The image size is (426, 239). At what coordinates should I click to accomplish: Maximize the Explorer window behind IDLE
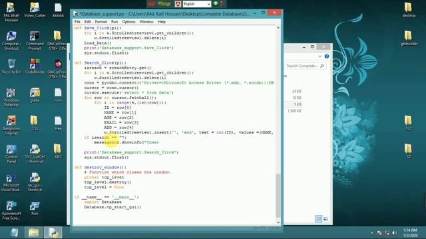tap(312, 47)
